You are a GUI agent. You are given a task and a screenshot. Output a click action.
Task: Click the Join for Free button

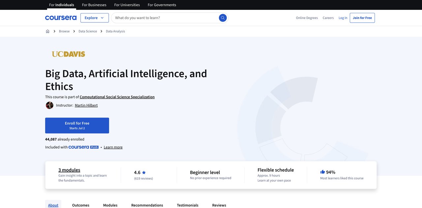tap(362, 18)
